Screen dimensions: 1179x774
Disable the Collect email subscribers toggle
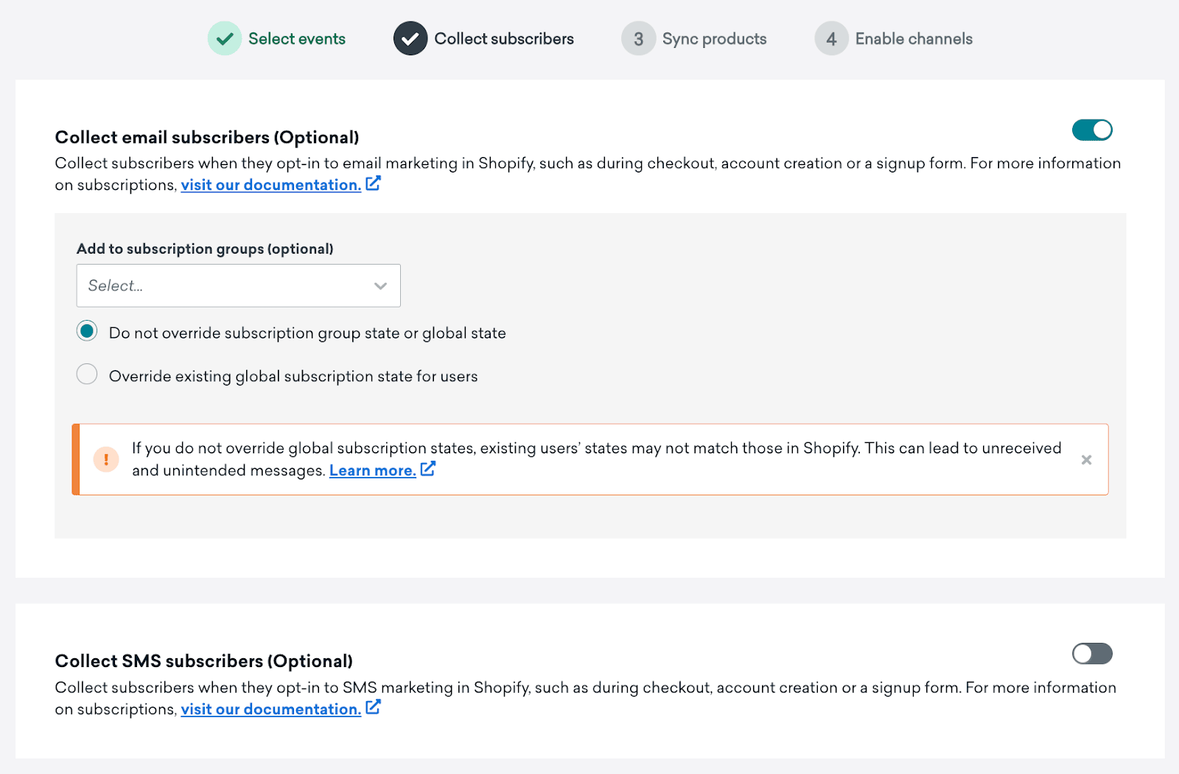(1092, 130)
